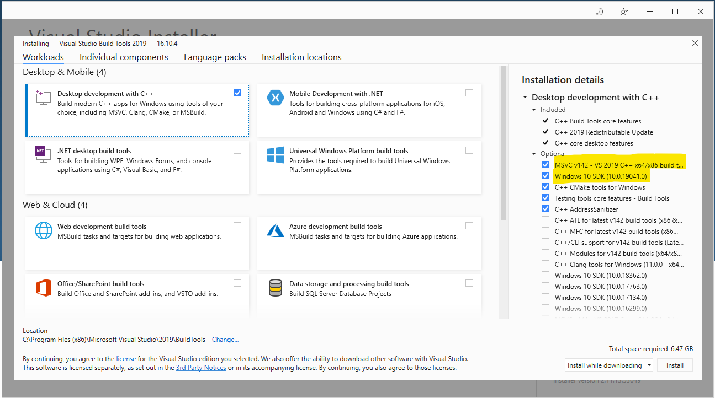Check Mobile Development with .NET workload

[469, 93]
